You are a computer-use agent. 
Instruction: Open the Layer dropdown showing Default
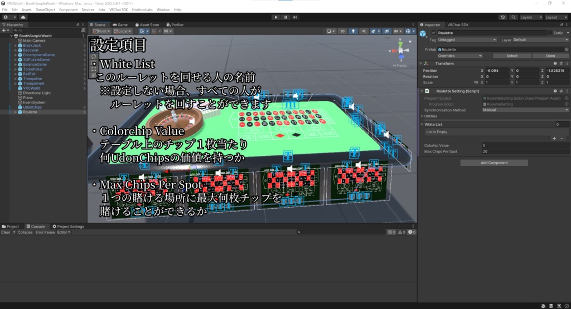point(540,40)
